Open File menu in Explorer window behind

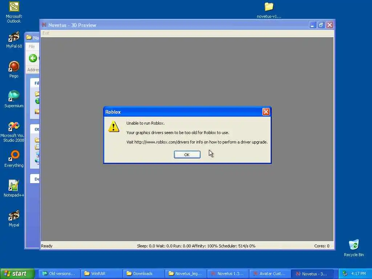click(x=32, y=46)
